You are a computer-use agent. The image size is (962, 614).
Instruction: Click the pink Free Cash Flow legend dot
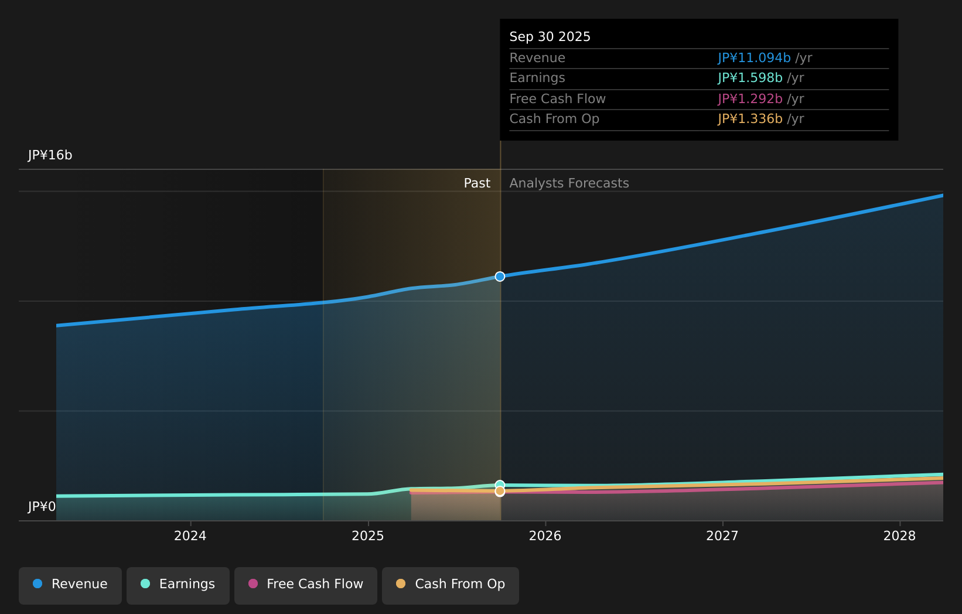[x=252, y=584]
